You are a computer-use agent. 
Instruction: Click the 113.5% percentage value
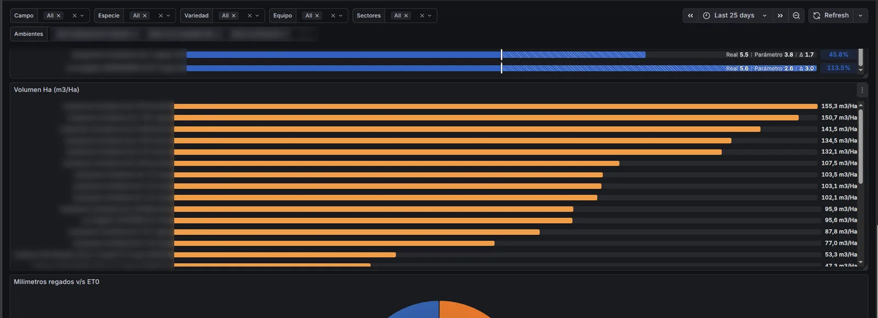click(838, 68)
